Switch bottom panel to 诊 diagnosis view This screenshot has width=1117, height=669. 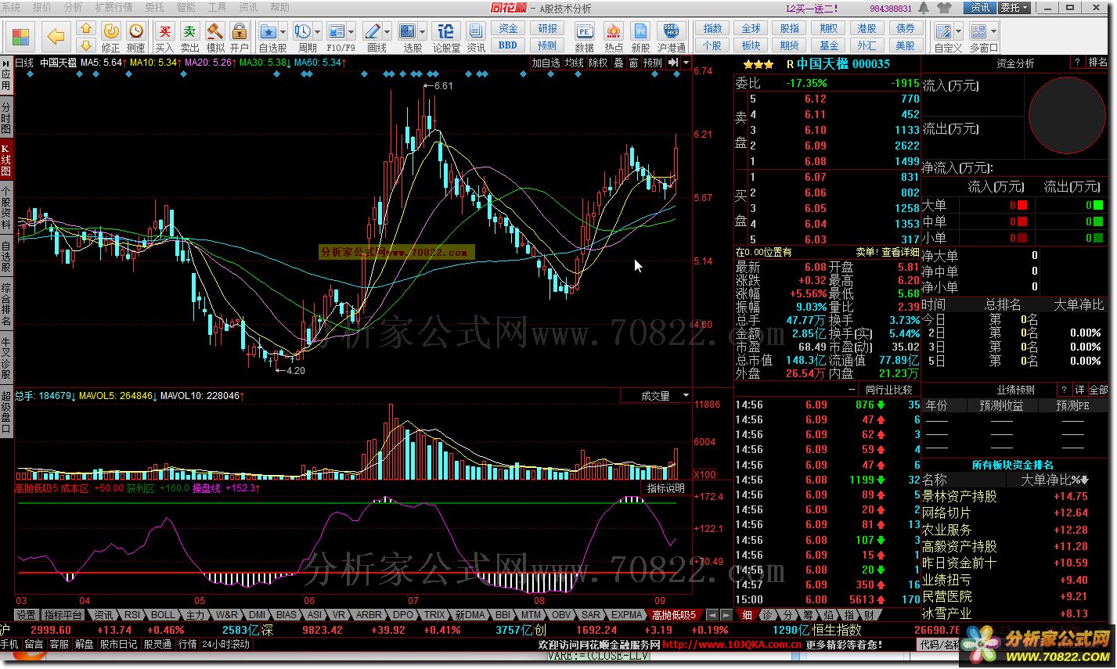click(x=769, y=615)
